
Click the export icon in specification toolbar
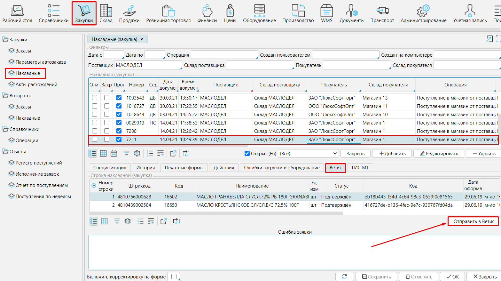(164, 221)
